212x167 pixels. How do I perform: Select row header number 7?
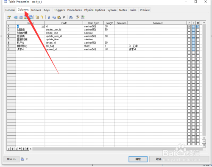pos(11,46)
